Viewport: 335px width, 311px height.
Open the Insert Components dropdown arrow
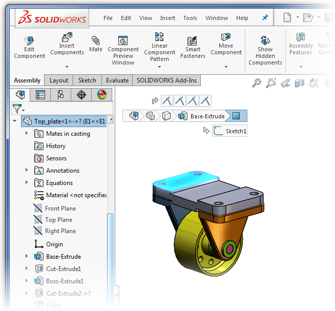click(67, 67)
